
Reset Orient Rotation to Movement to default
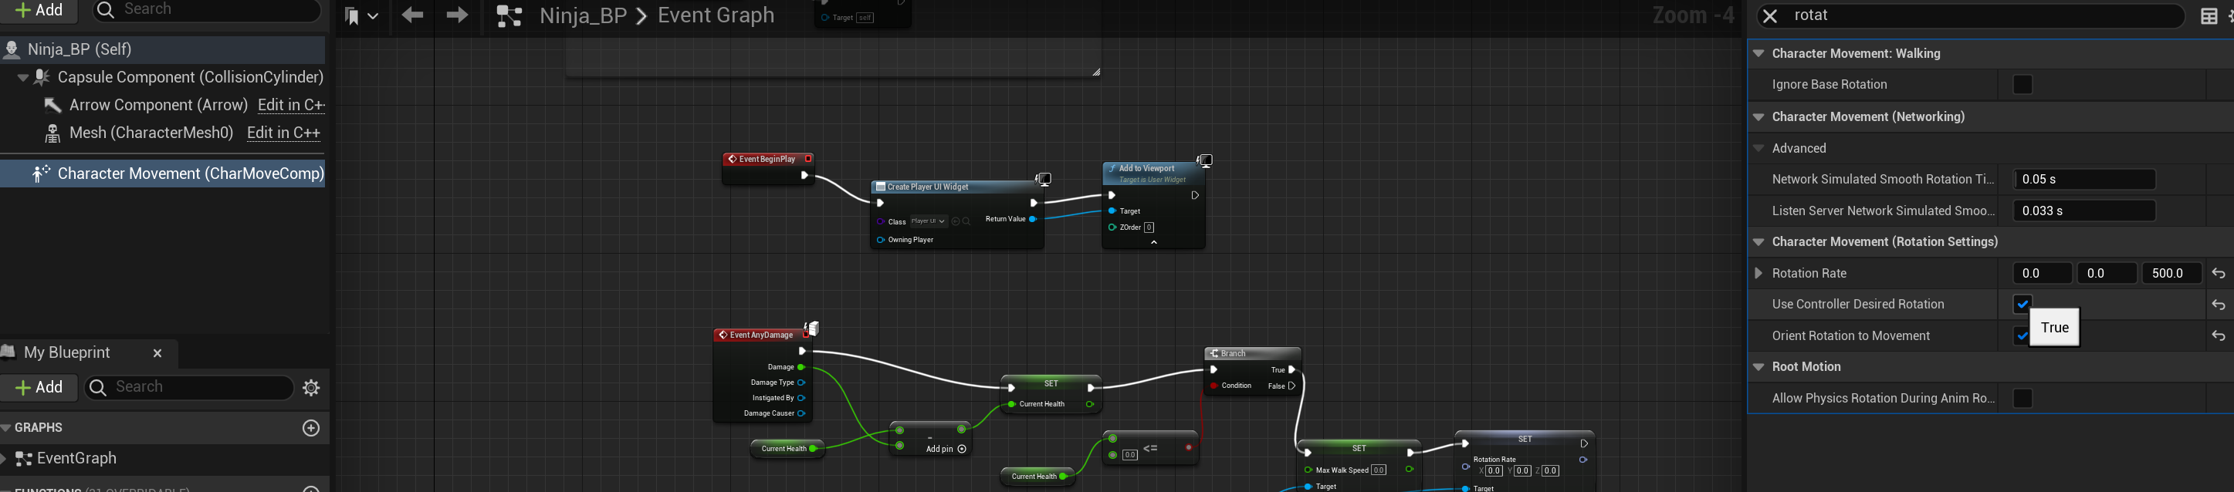coord(2219,336)
